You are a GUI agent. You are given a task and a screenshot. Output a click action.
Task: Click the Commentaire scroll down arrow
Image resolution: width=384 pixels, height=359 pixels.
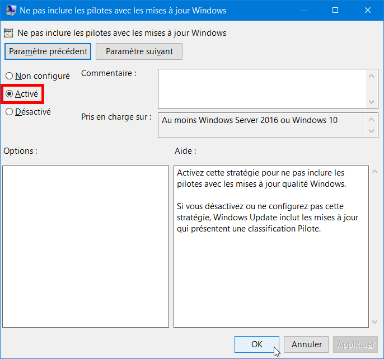tap(372, 102)
